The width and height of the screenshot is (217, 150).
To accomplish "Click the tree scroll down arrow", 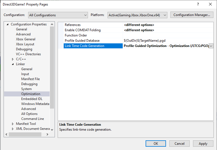I will pos(52,130).
